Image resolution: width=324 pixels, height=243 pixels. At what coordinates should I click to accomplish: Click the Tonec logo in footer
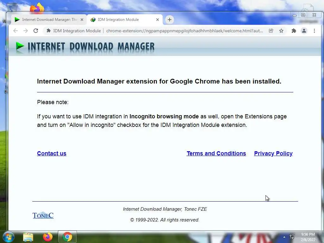click(43, 215)
